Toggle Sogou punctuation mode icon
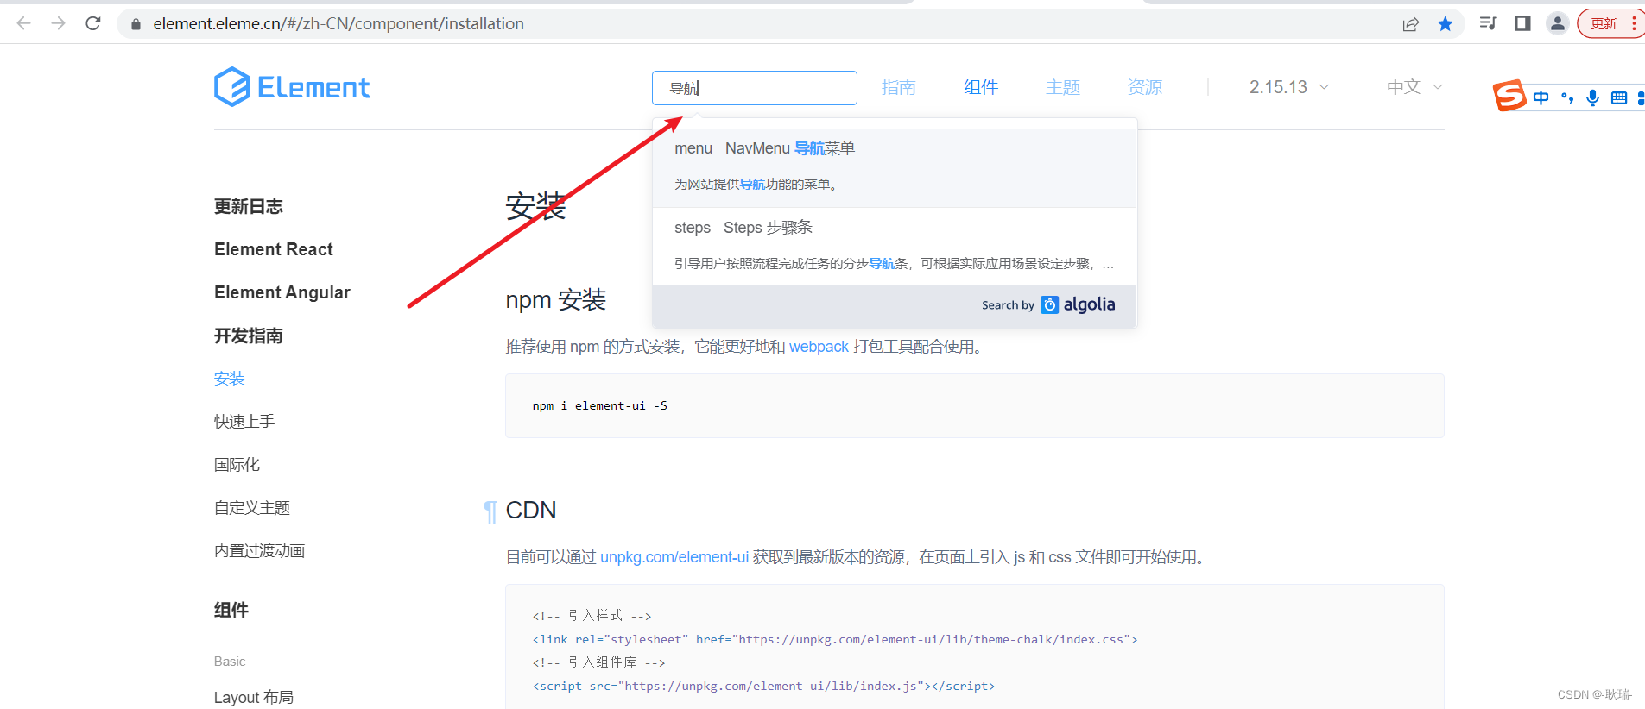The width and height of the screenshot is (1645, 709). point(1567,97)
